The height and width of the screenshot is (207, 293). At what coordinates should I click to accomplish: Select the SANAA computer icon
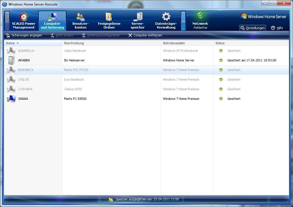(11, 99)
